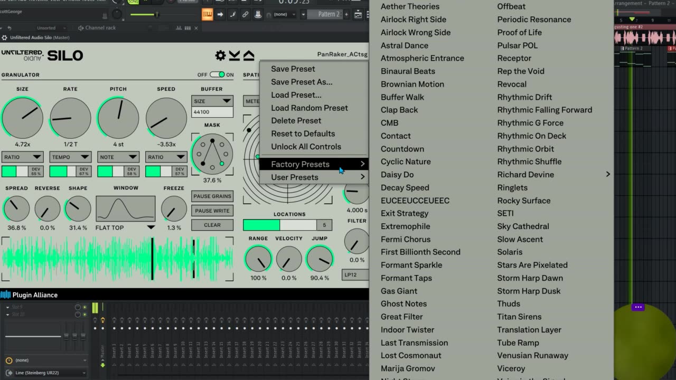Click the BUFFER value field 44100
Screen dimensions: 676x380
(x=212, y=112)
